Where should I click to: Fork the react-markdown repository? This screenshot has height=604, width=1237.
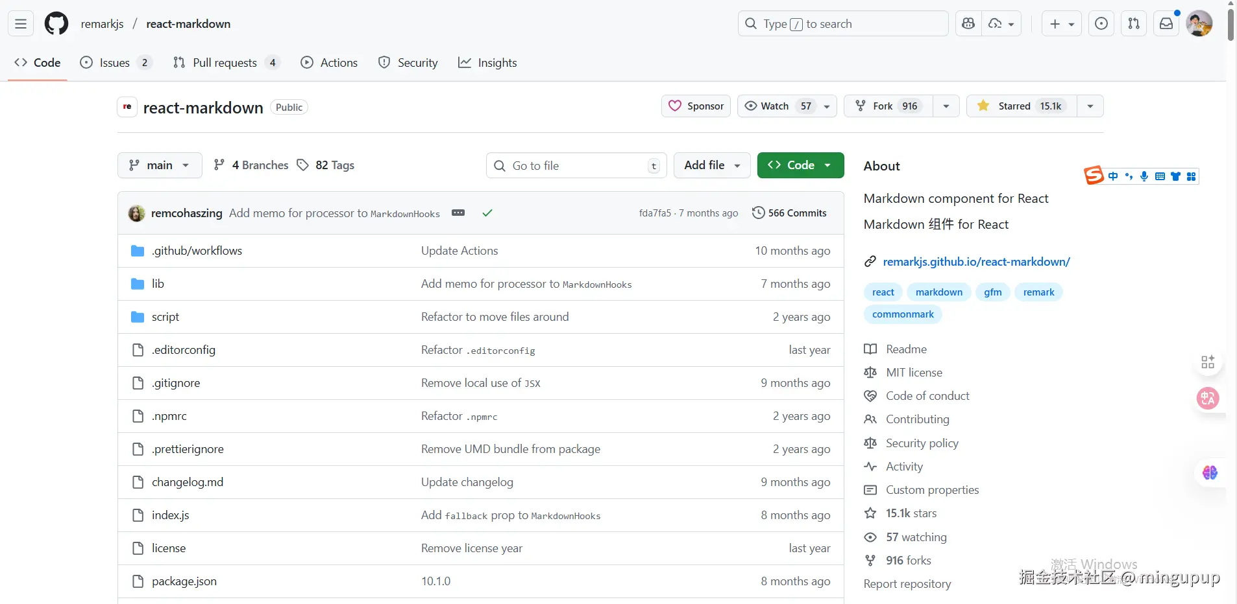click(888, 106)
